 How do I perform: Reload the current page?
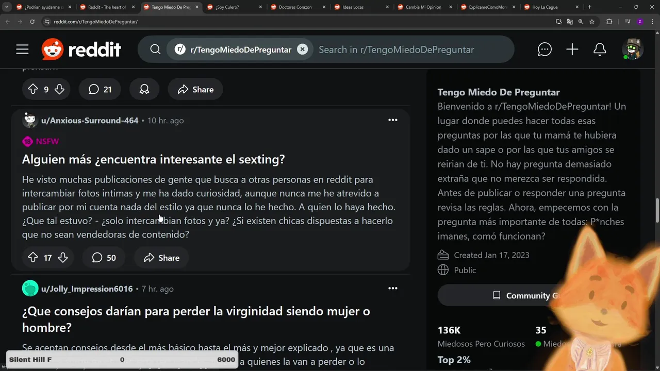[x=32, y=22]
